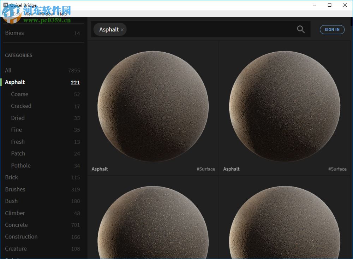Click the Quixel Bridge title bar icon
353x259 pixels.
point(5,5)
